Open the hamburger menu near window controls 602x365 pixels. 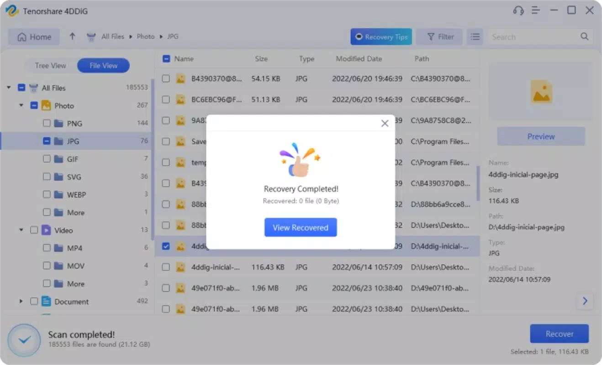point(536,10)
